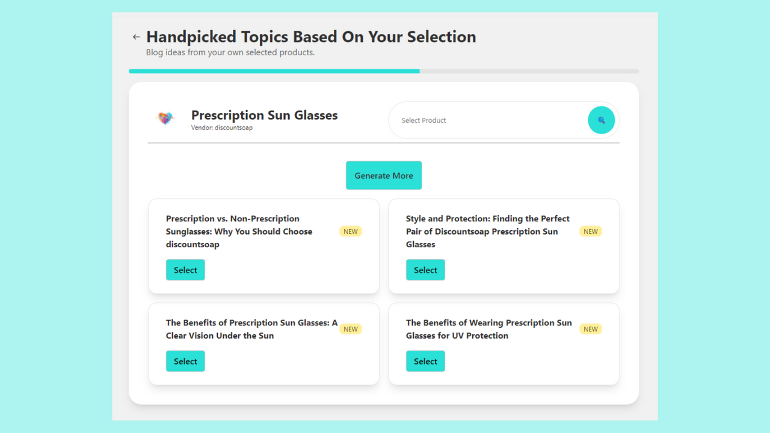Click the NEW badge on the Prescription vs. Non-Prescription card
The width and height of the screenshot is (770, 433).
pos(350,231)
